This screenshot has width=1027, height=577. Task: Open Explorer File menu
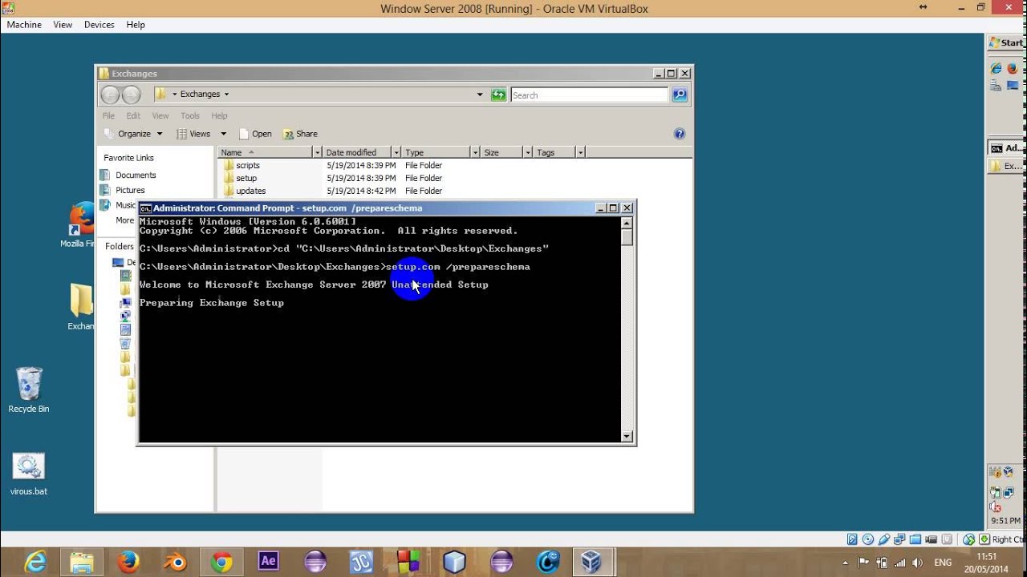pyautogui.click(x=108, y=115)
